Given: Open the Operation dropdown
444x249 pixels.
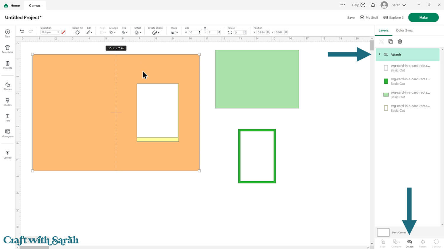Looking at the screenshot, I should (x=50, y=32).
